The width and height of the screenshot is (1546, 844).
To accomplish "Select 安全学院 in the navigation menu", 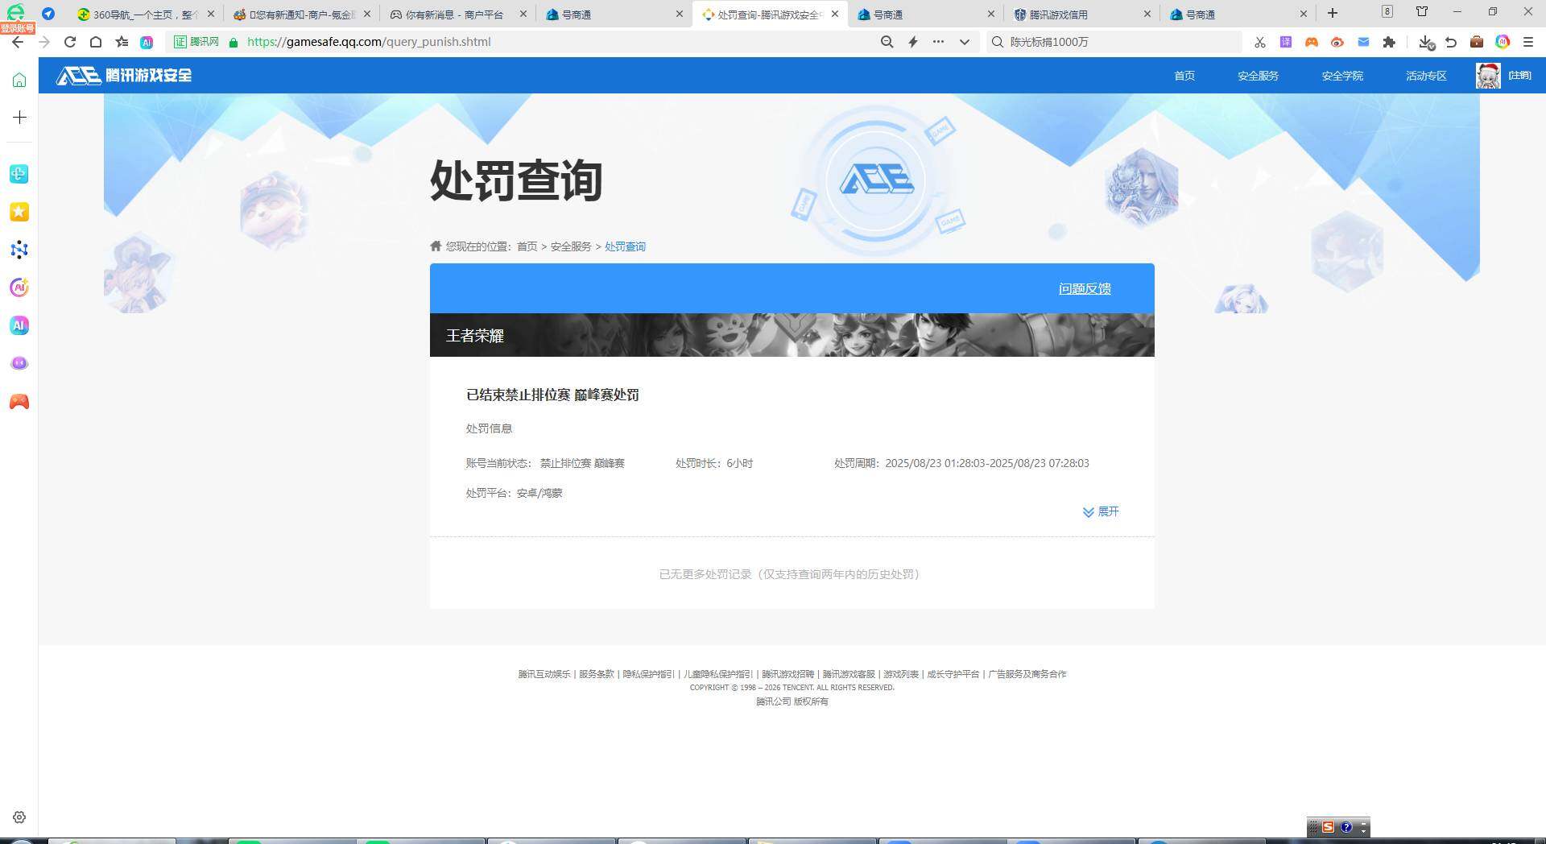I will [1341, 75].
